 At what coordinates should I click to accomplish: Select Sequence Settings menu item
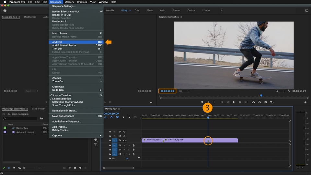[76, 6]
